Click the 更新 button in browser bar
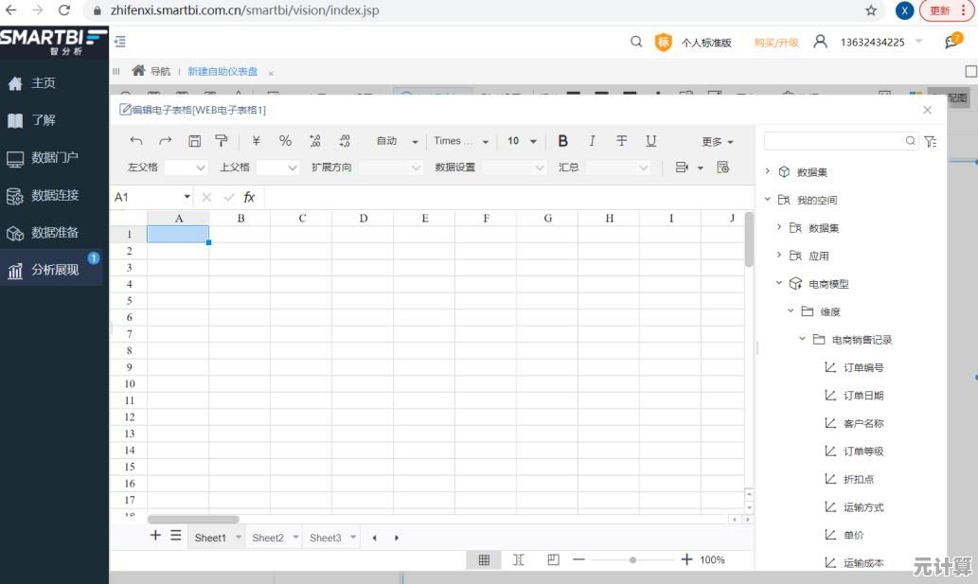The width and height of the screenshot is (978, 584). pyautogui.click(x=940, y=9)
